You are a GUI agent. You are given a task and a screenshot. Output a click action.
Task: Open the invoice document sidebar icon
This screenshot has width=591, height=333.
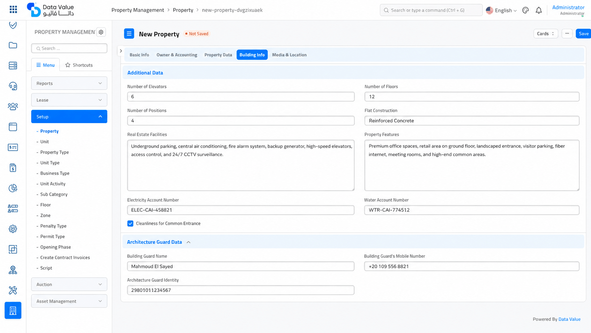pyautogui.click(x=13, y=168)
